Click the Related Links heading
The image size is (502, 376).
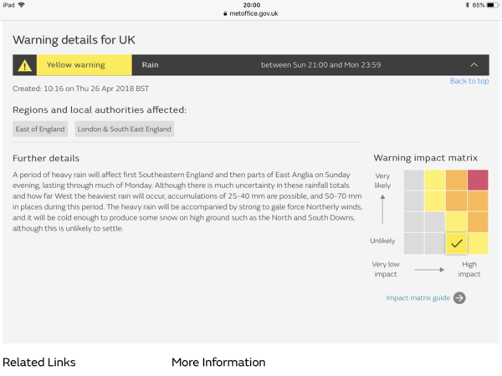(39, 363)
